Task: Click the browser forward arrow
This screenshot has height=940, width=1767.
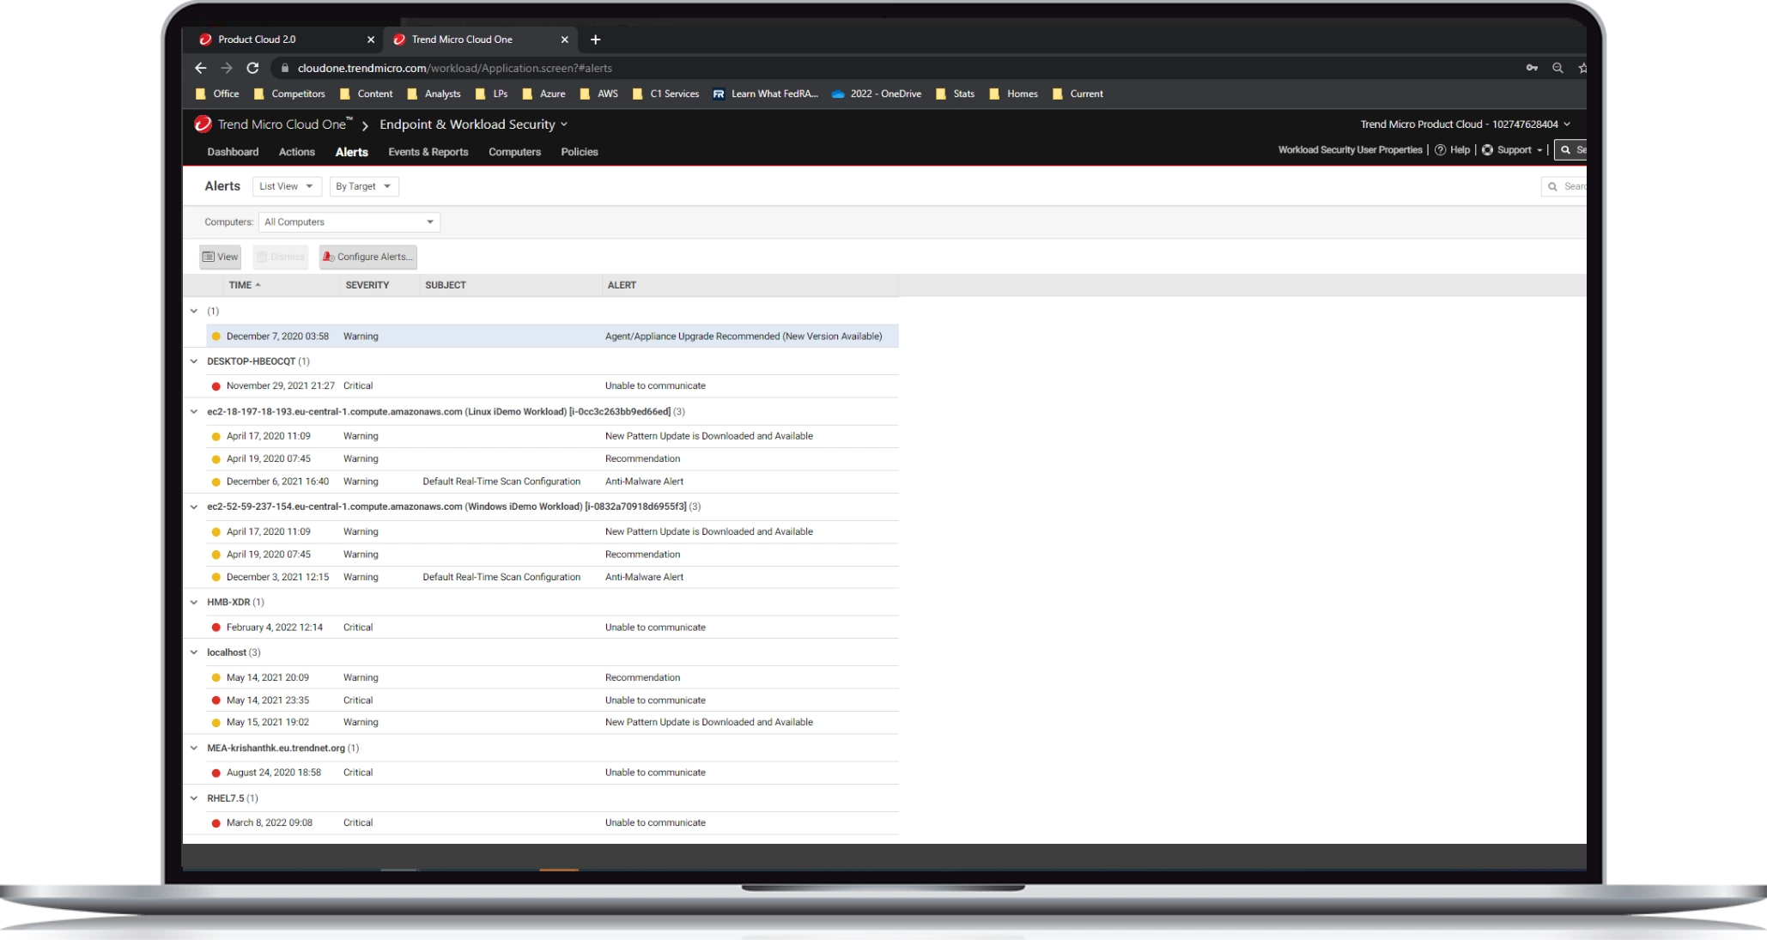Action: click(x=227, y=68)
